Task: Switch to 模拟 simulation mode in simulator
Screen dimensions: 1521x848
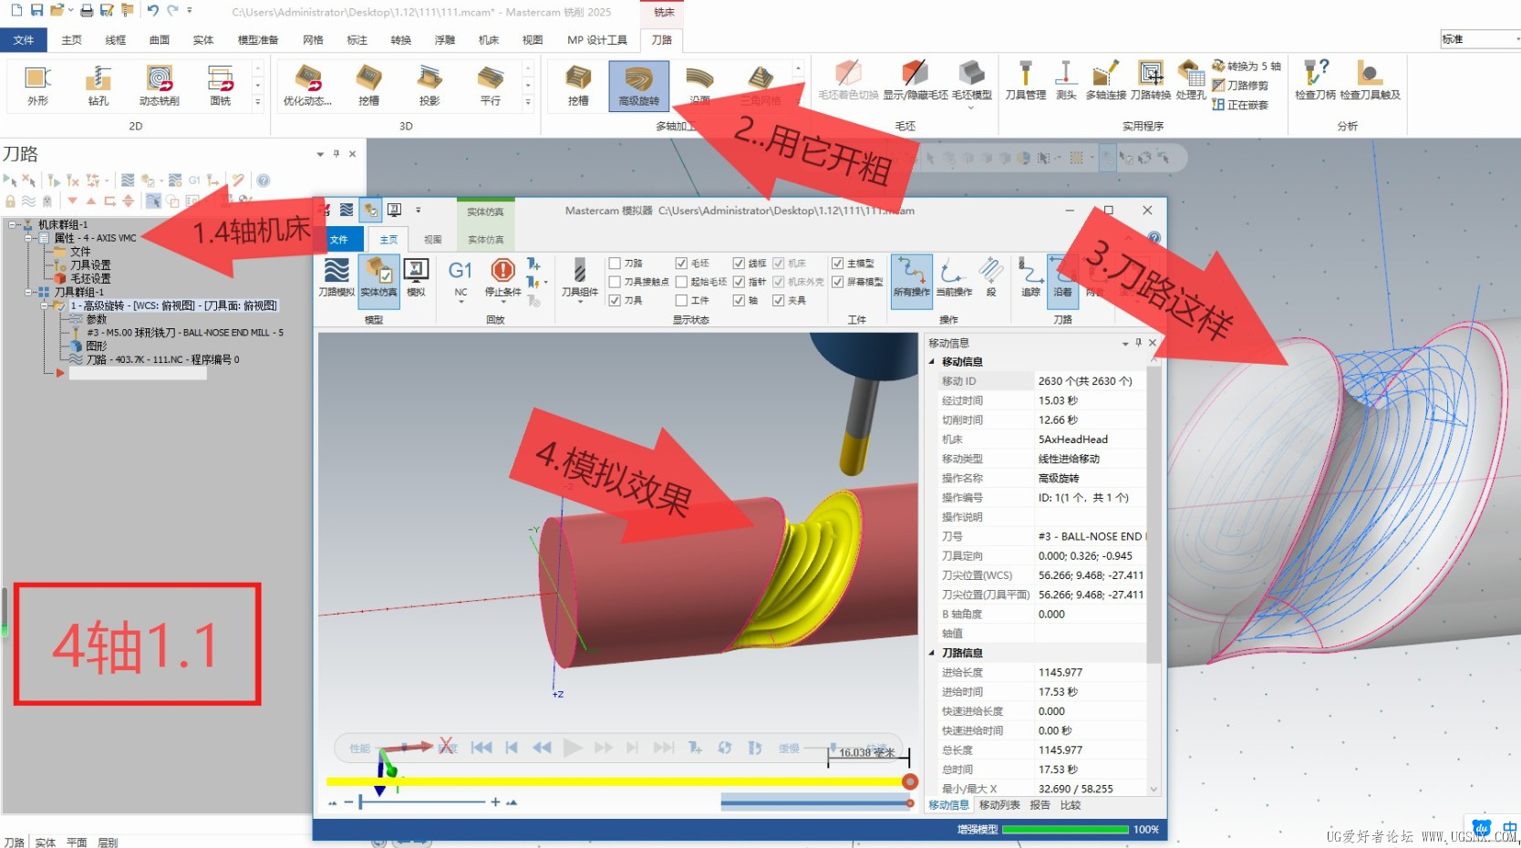Action: [417, 278]
